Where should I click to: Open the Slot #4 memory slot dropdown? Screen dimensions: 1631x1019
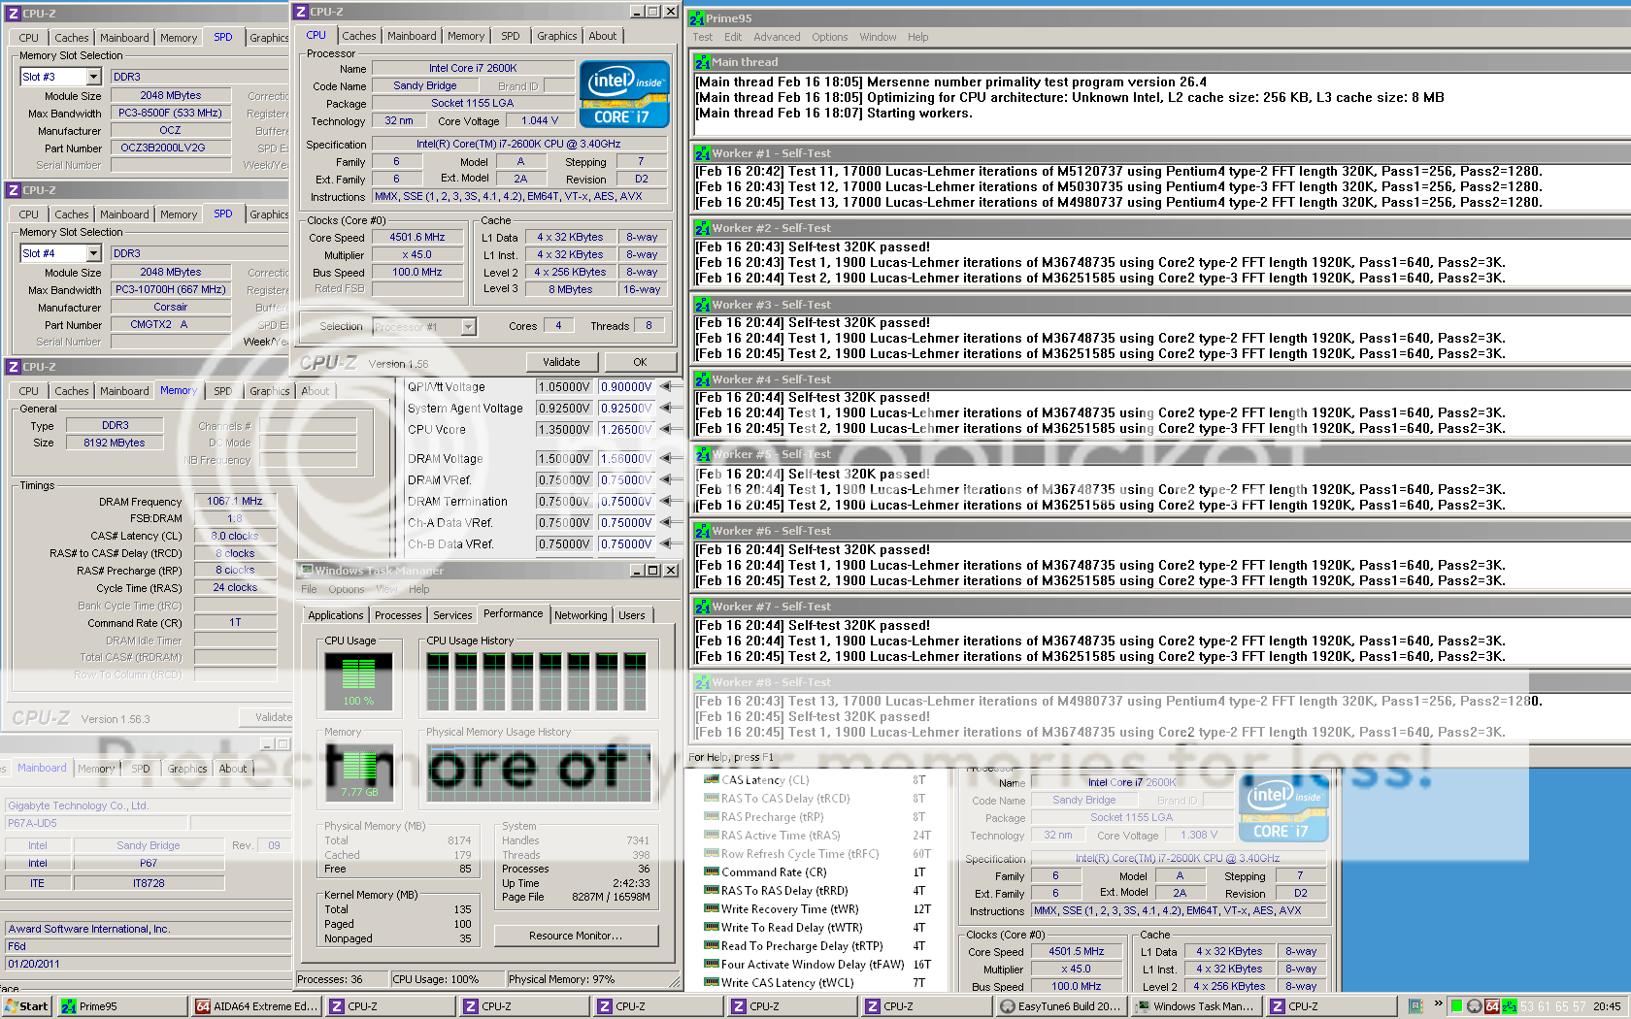click(x=93, y=253)
